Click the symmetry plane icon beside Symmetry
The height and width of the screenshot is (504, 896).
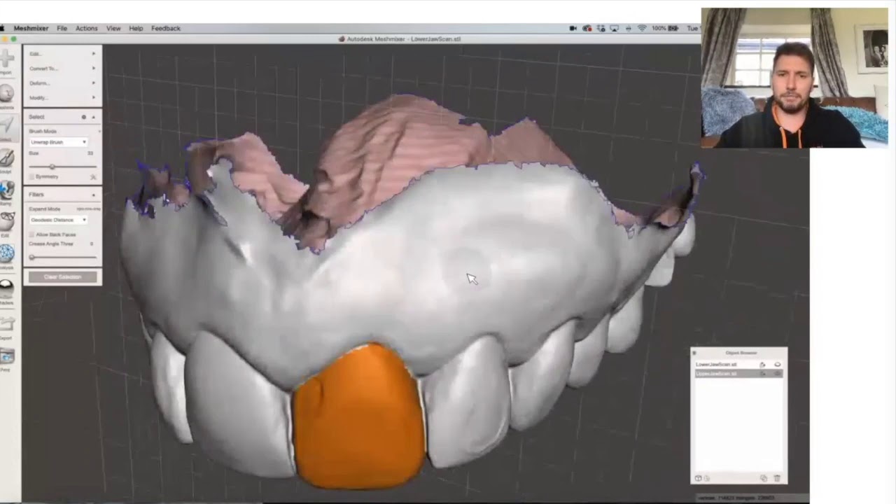92,177
